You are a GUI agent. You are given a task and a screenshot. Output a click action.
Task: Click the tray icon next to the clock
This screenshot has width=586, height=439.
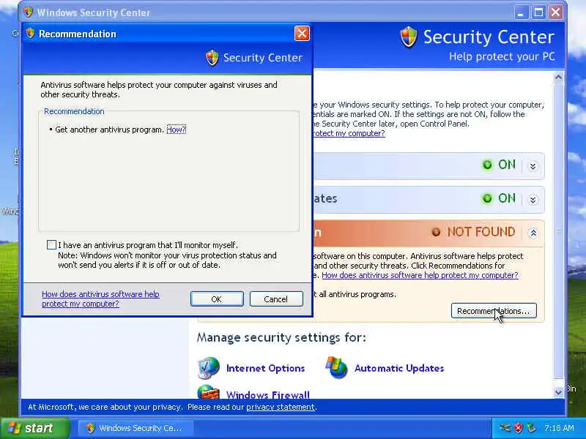[530, 428]
